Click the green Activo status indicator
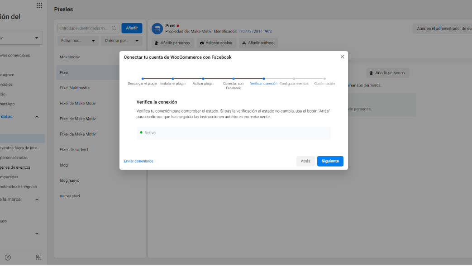This screenshot has width=472, height=266. tap(141, 133)
